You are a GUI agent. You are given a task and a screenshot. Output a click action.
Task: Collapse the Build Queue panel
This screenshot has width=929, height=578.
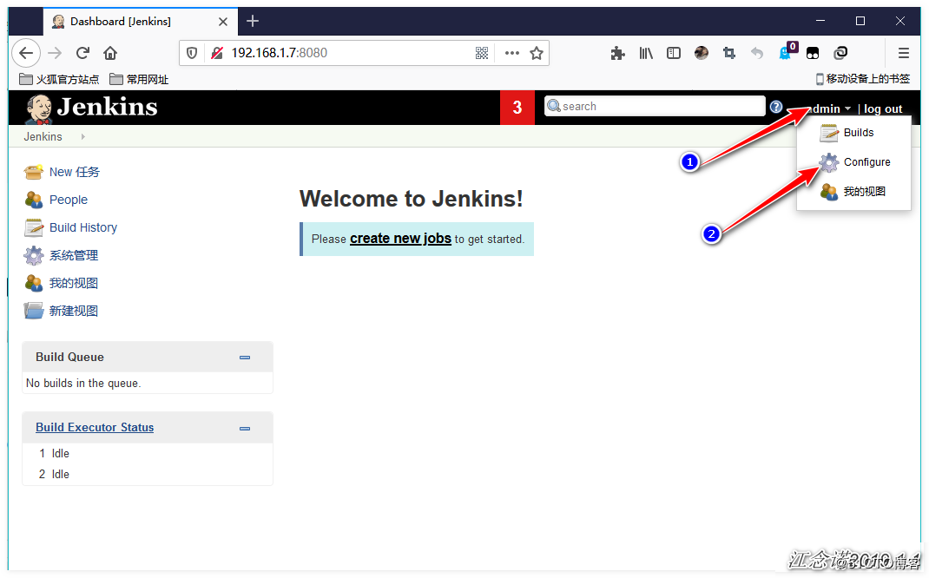(x=245, y=358)
